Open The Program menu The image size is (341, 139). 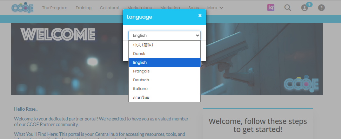pos(55,8)
